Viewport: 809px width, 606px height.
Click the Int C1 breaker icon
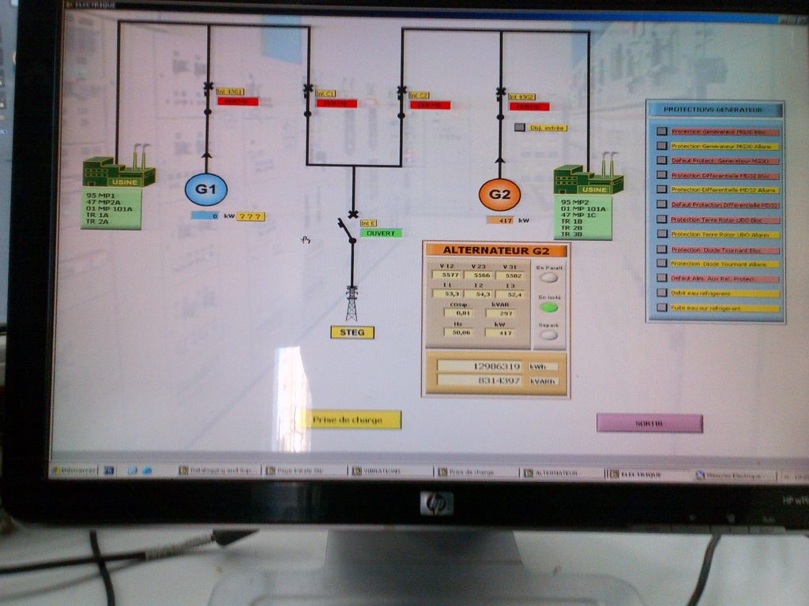(x=308, y=89)
